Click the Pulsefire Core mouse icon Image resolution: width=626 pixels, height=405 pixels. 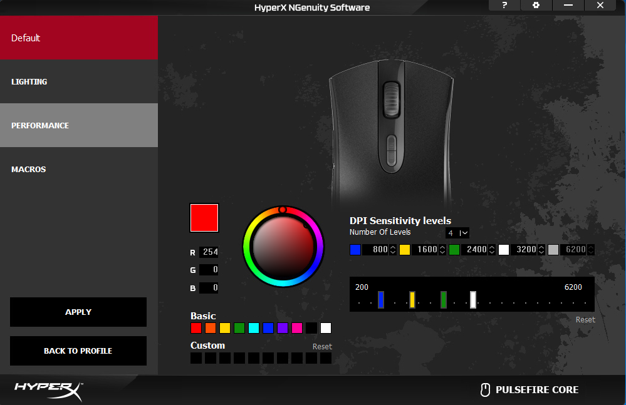coord(484,389)
